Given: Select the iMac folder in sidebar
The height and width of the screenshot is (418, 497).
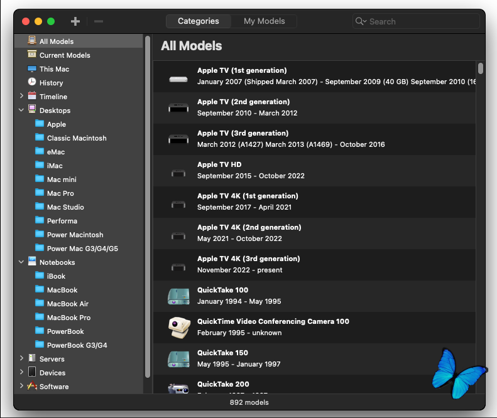Looking at the screenshot, I should (79, 166).
